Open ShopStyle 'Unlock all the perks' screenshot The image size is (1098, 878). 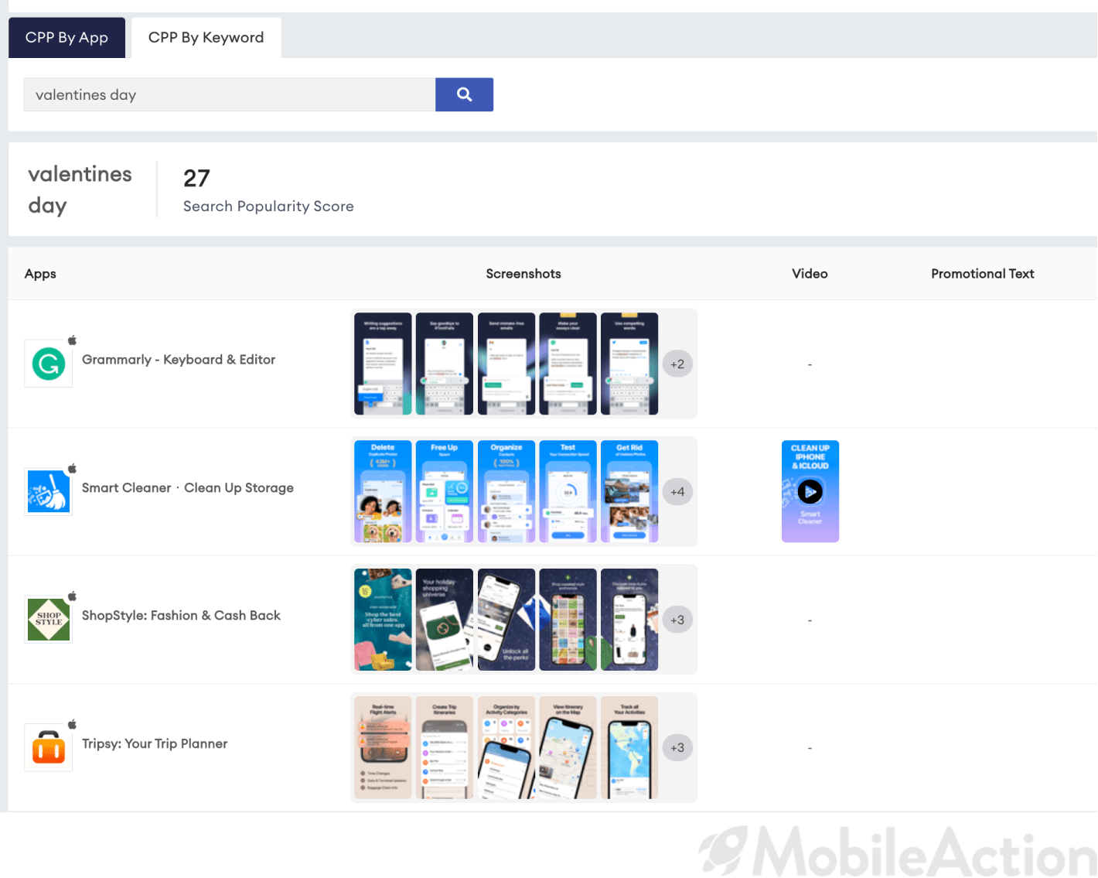pos(506,620)
